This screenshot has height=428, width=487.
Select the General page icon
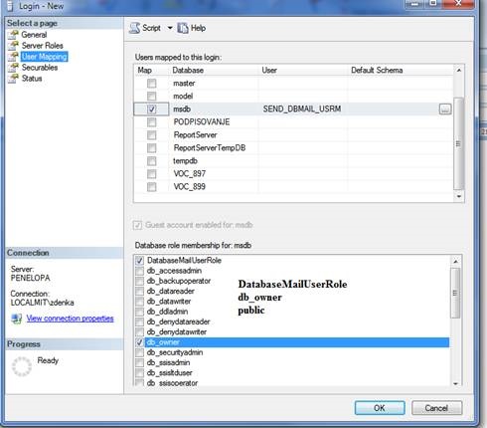click(13, 35)
